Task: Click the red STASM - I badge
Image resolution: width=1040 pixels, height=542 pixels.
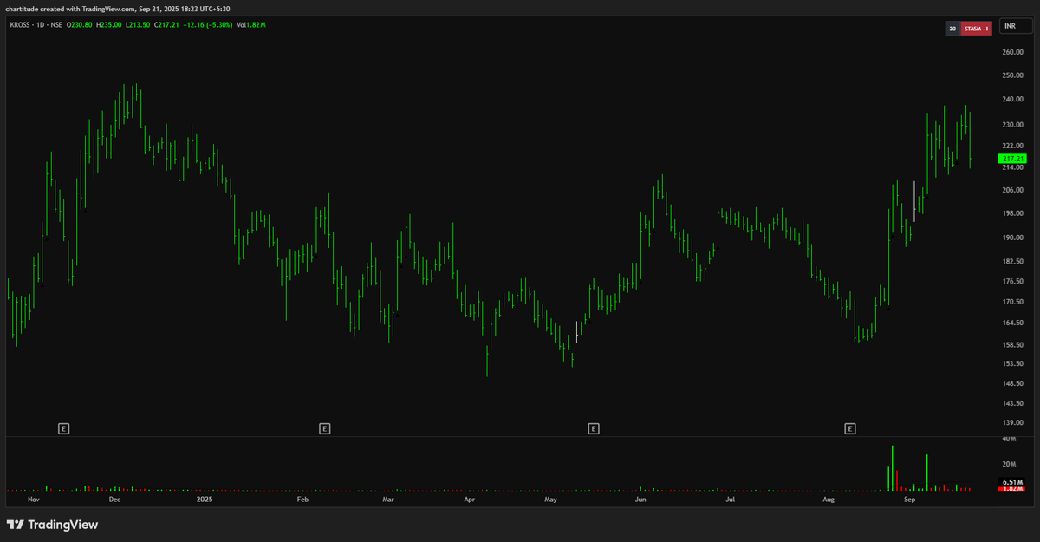Action: point(977,29)
